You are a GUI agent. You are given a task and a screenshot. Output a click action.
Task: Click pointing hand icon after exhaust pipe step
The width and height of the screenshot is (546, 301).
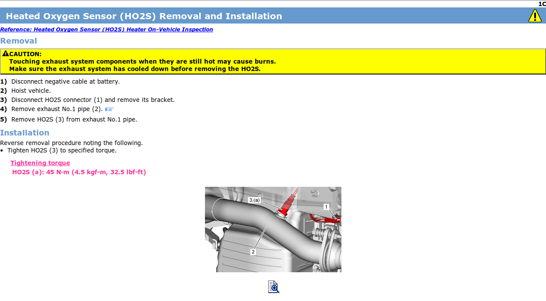pos(109,109)
